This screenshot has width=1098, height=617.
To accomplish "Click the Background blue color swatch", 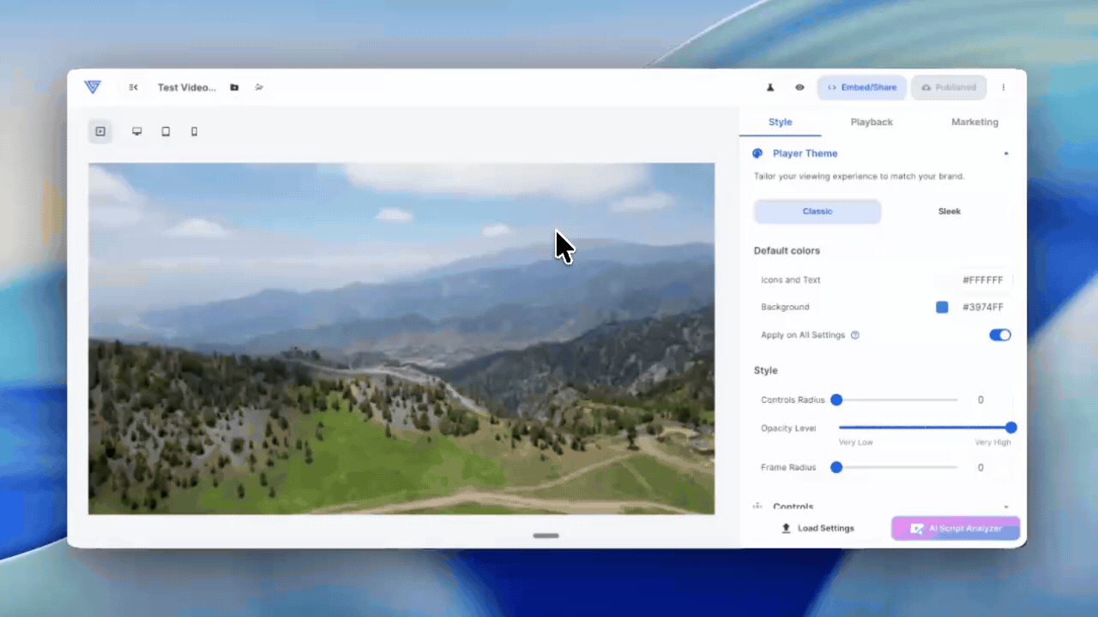I will 942,307.
